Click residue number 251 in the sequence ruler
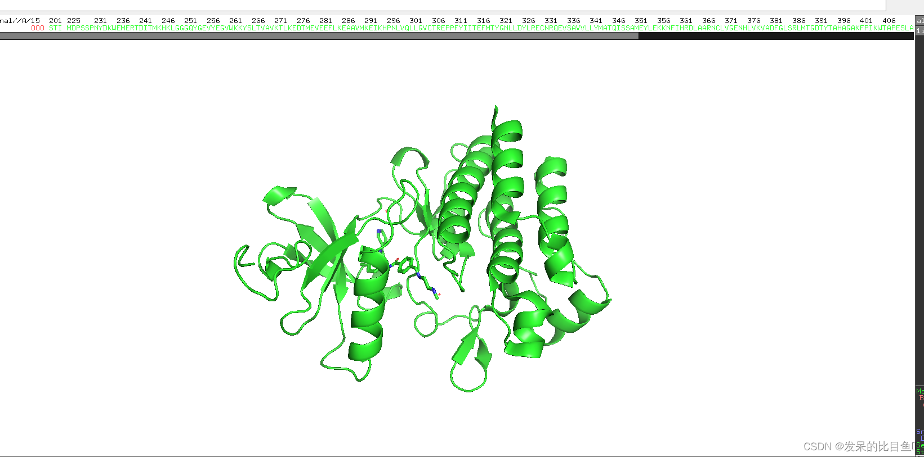This screenshot has width=924, height=457. coord(191,20)
